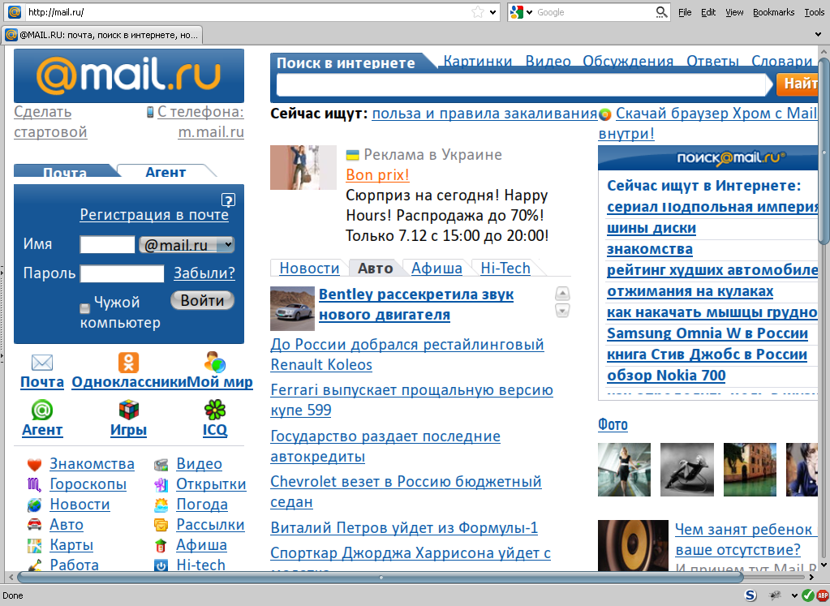The image size is (830, 606).
Task: Click the mobile phone icon near С телефона
Action: click(x=150, y=112)
